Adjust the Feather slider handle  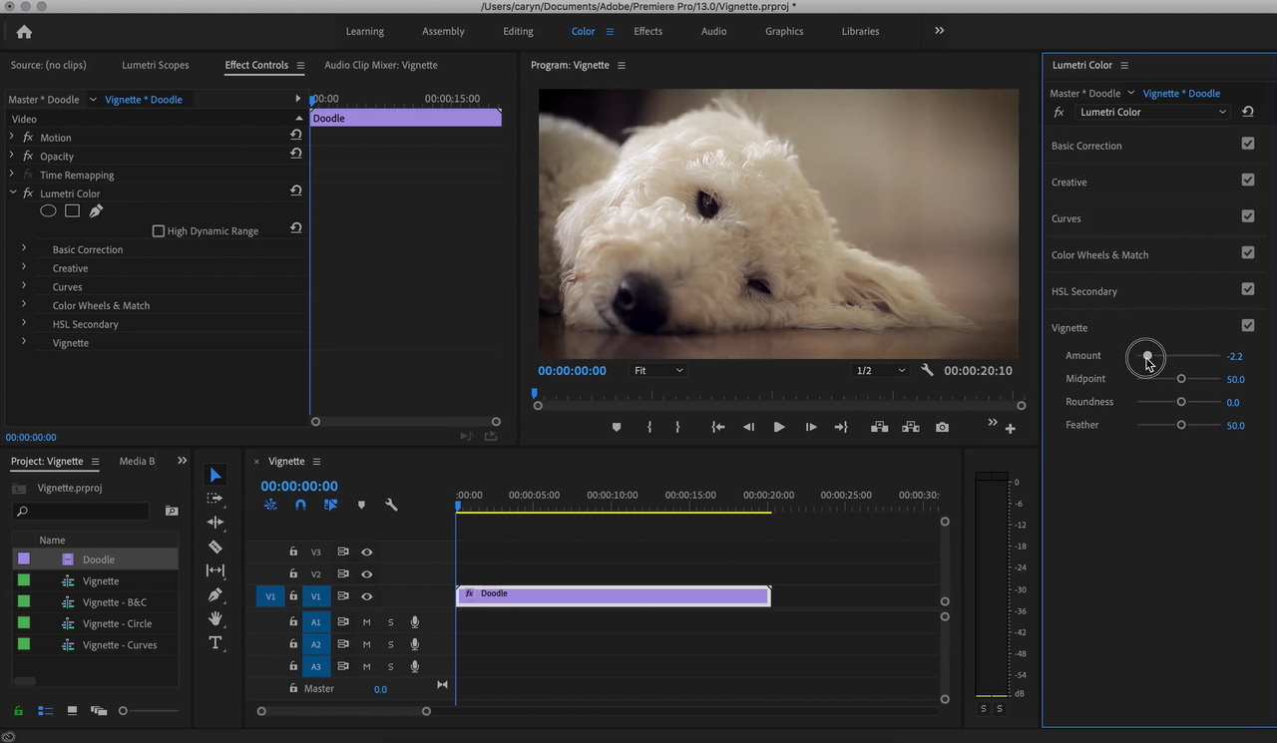click(1181, 425)
